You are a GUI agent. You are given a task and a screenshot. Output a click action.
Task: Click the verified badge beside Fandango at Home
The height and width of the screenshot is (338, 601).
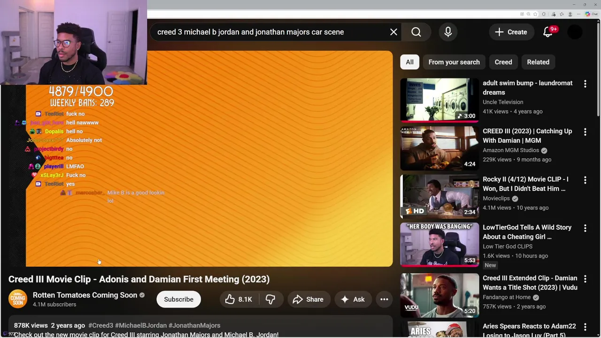(536, 297)
